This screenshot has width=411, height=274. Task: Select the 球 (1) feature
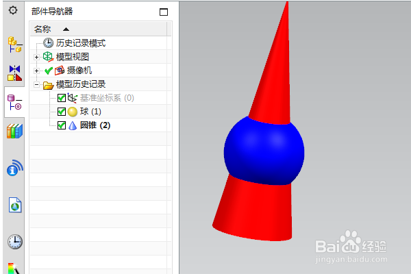coord(90,112)
